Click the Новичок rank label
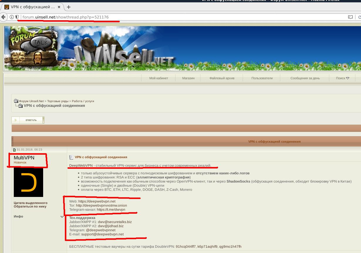This screenshot has height=253, width=361. [20, 162]
